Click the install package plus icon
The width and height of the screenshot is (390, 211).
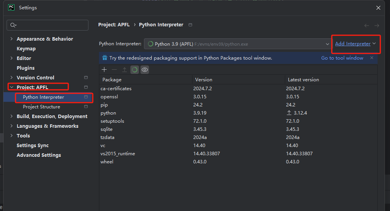tap(104, 70)
